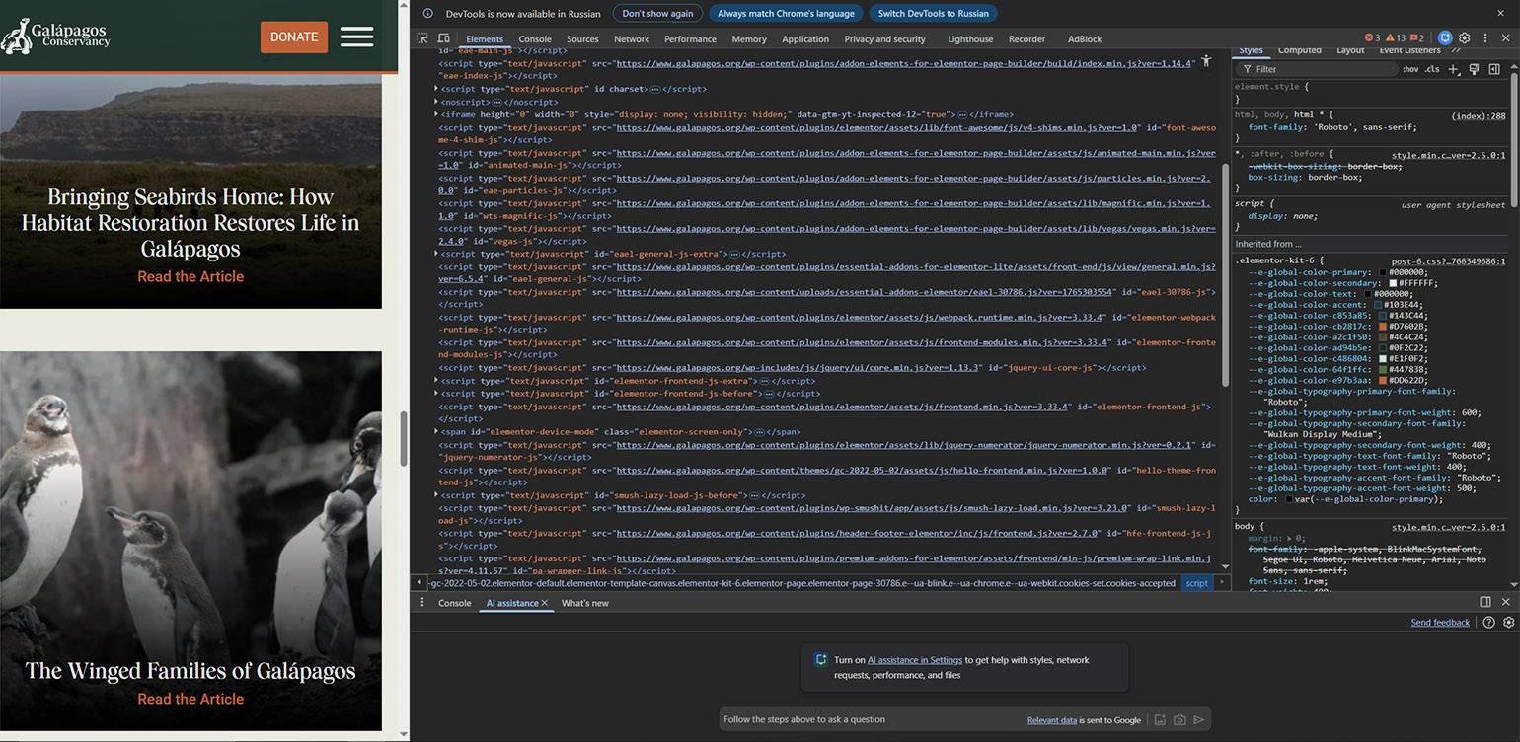
Task: Click the rendering emulations paintbrush icon in Styles
Action: (x=1474, y=69)
